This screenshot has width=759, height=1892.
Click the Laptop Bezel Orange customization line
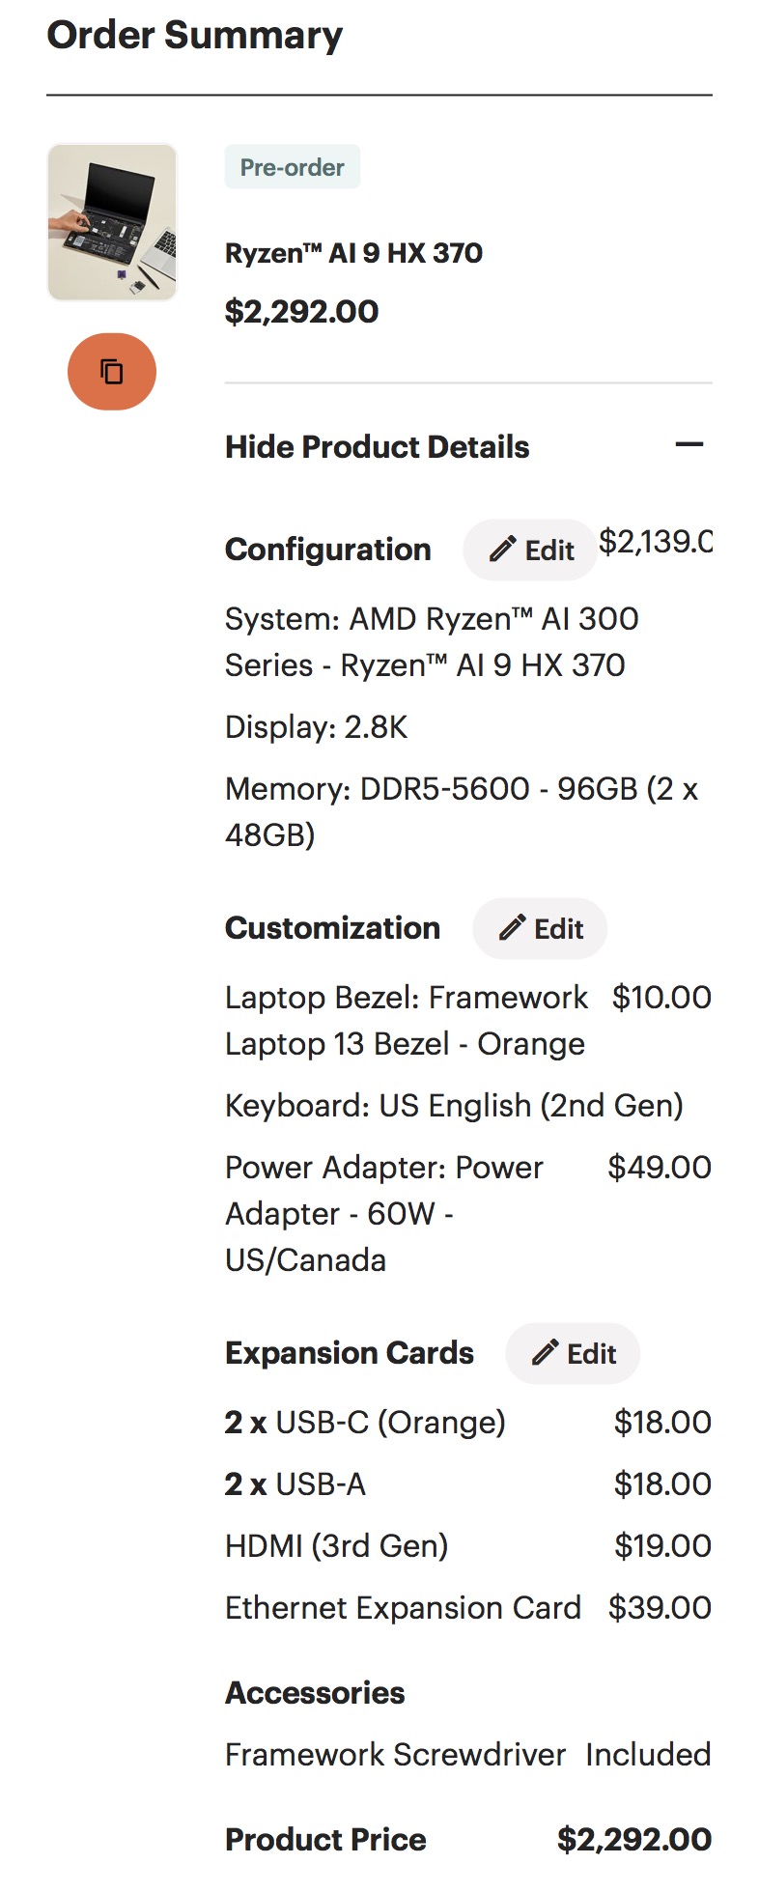406,1020
